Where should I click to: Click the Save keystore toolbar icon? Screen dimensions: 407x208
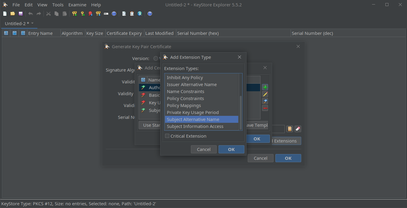click(x=21, y=14)
